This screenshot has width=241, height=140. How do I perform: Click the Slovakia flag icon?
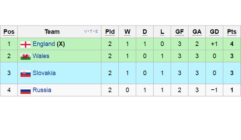coord(26,74)
